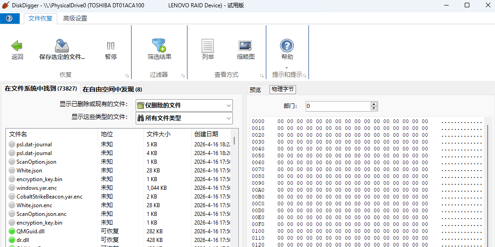Click Save selected files icon
Viewport: 495px width, 247px height.
coord(62,46)
